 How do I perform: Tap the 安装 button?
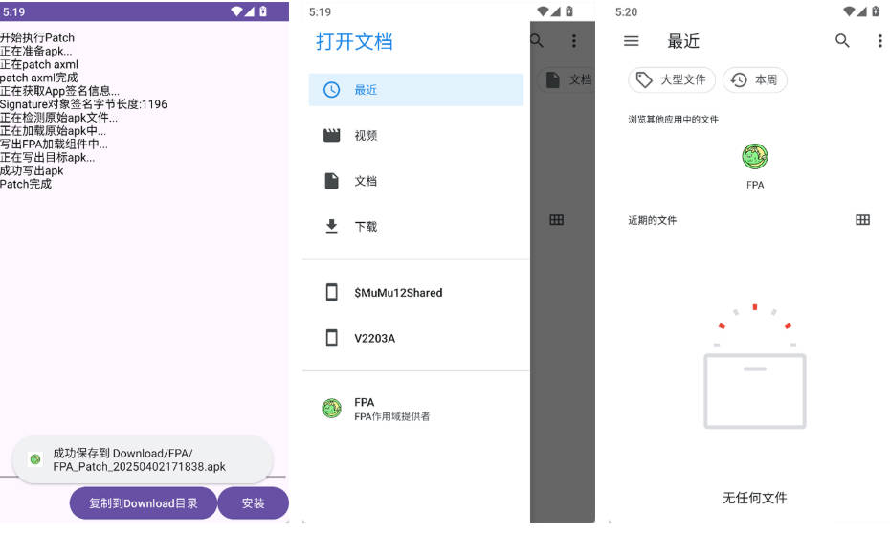click(254, 503)
